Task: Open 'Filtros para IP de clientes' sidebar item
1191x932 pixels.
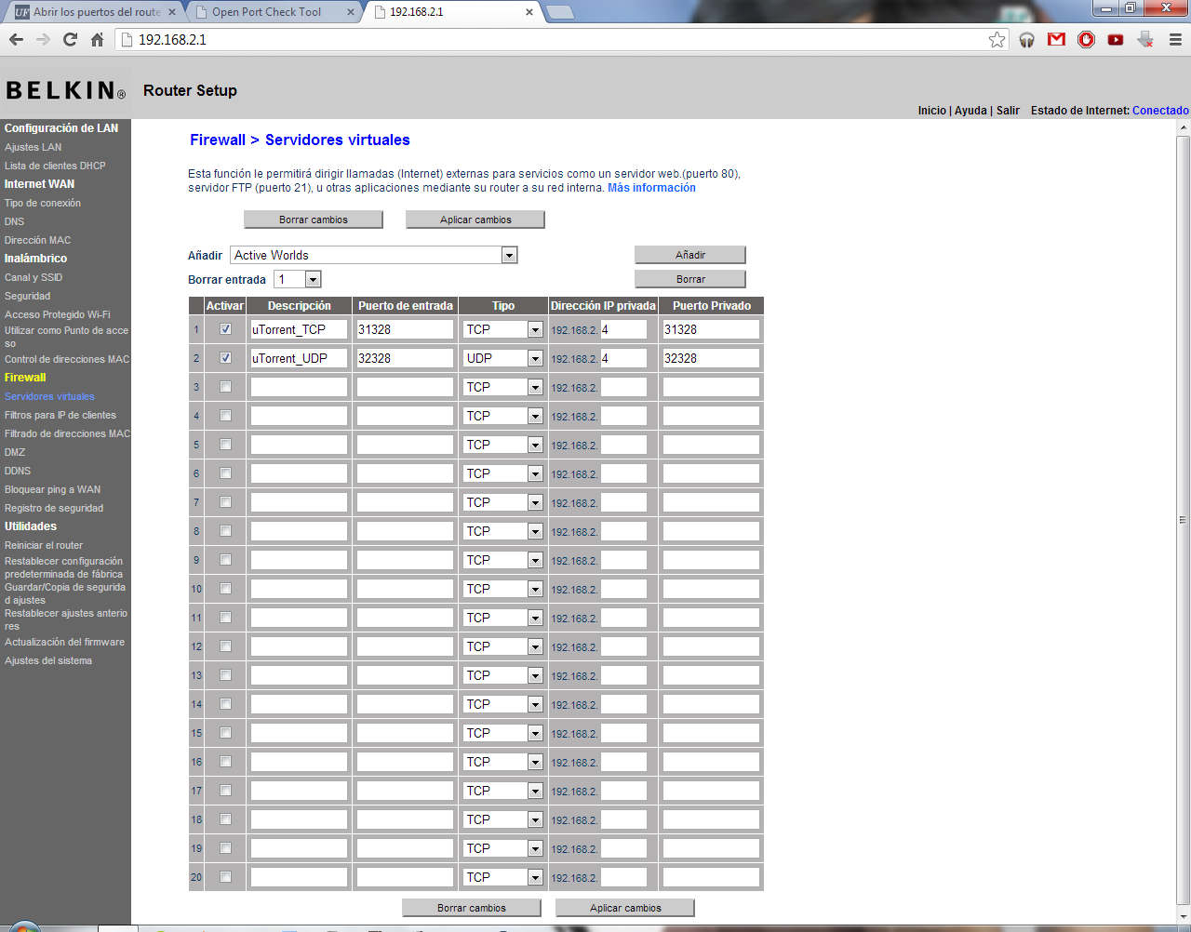Action: tap(60, 415)
